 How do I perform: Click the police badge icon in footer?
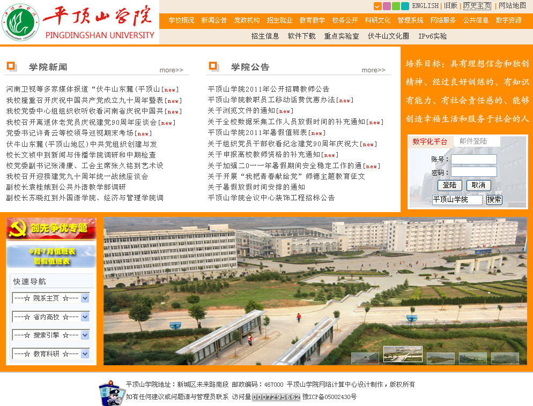click(x=111, y=392)
